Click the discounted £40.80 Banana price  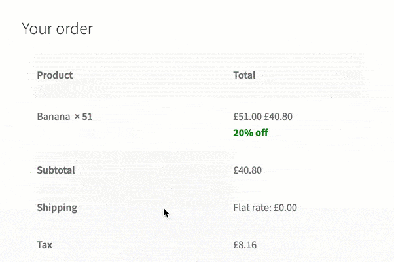point(278,117)
